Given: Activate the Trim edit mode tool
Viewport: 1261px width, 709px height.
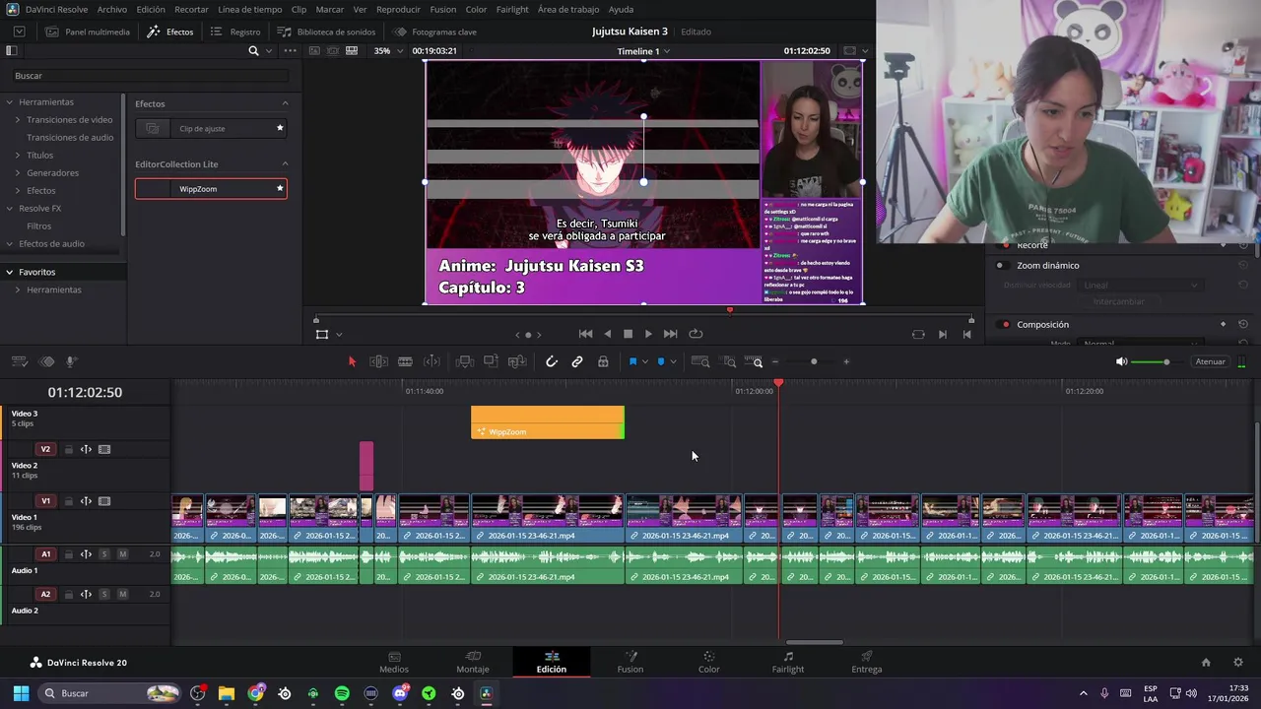Looking at the screenshot, I should click(378, 361).
